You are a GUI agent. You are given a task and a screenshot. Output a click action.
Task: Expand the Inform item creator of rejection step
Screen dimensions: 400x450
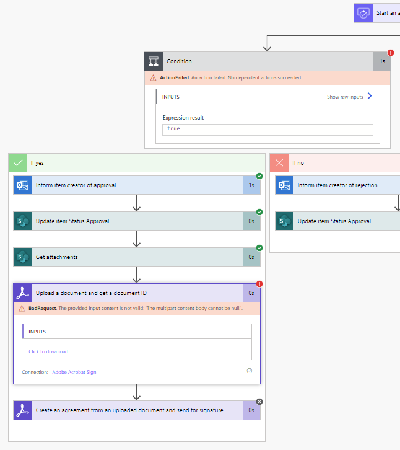pyautogui.click(x=337, y=185)
